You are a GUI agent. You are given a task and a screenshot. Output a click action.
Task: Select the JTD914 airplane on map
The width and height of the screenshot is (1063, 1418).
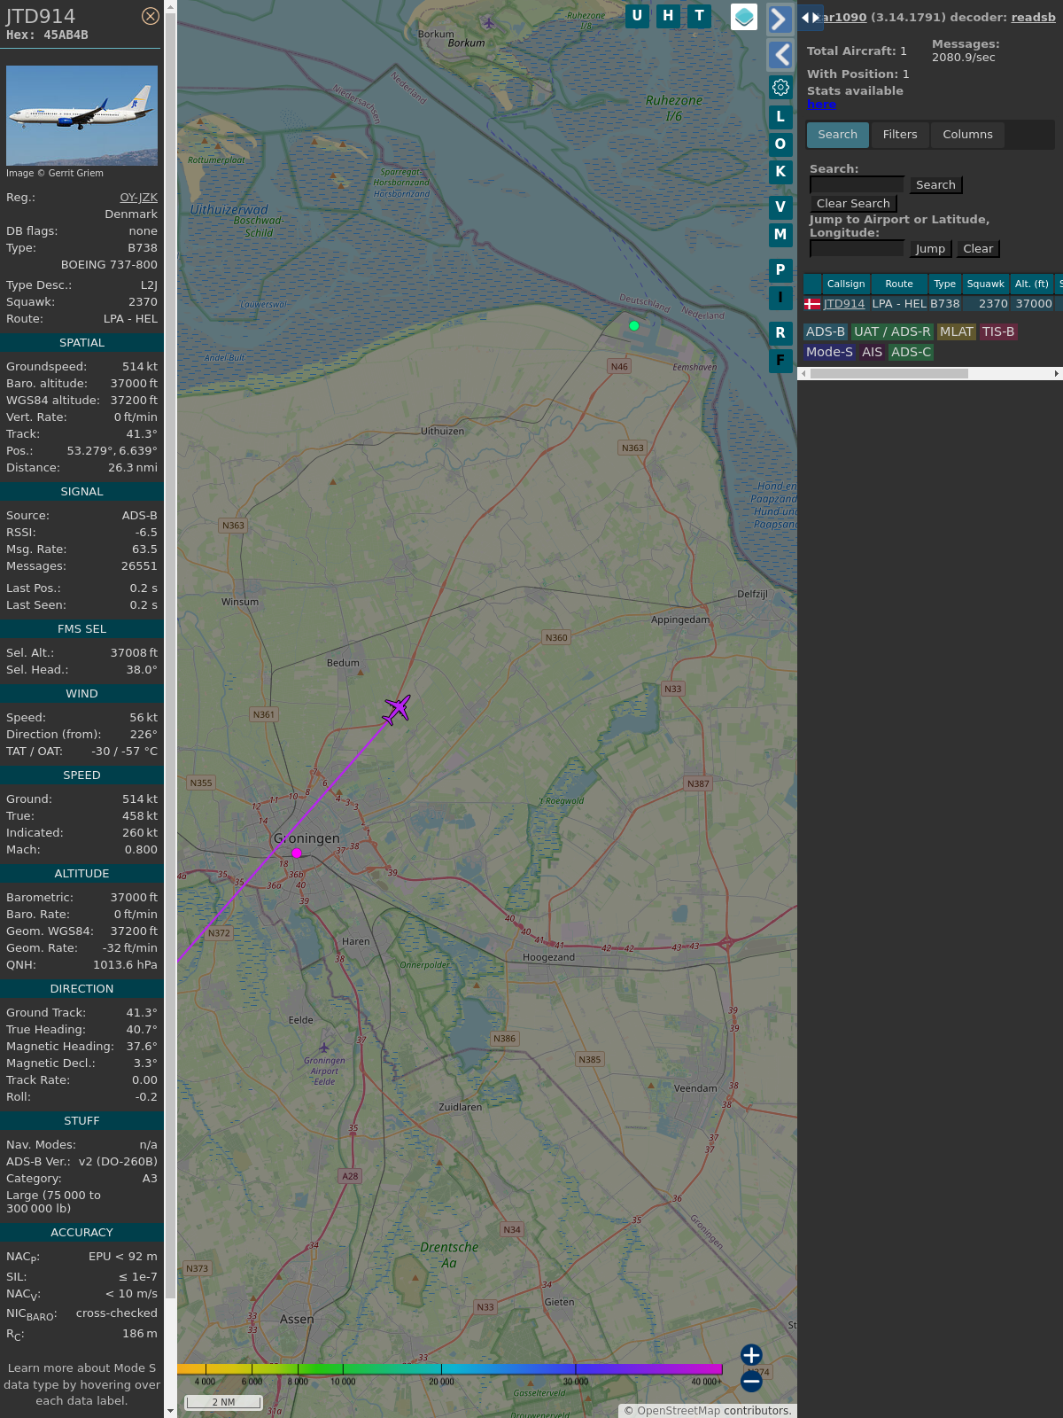pos(397,709)
